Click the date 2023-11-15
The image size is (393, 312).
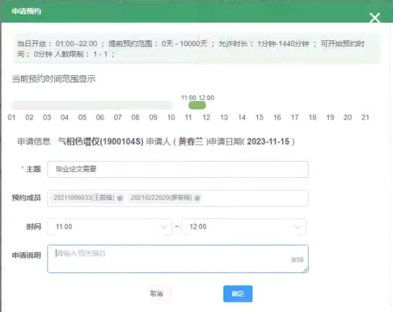click(x=268, y=141)
